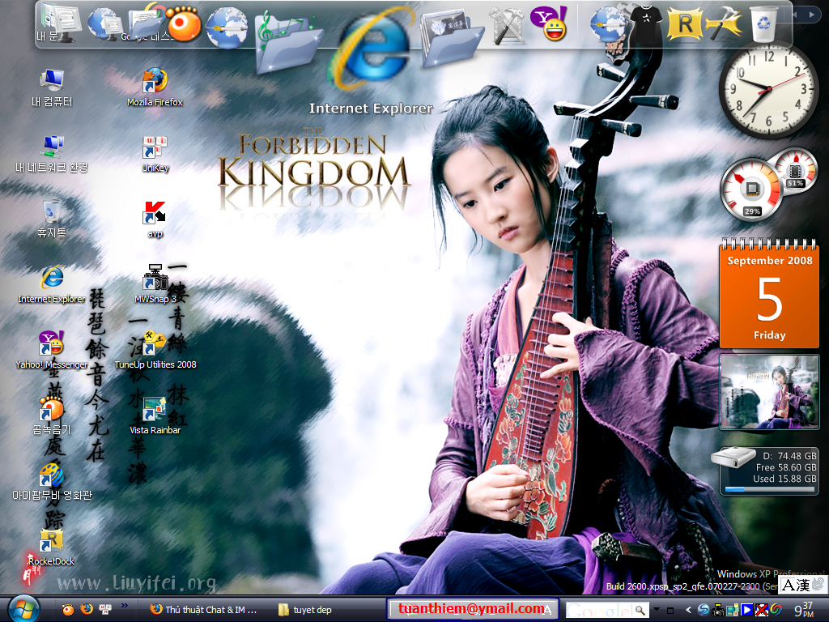Screen dimensions: 829x622
Task: Launch Internet Explorer from the dock
Action: coord(370,48)
